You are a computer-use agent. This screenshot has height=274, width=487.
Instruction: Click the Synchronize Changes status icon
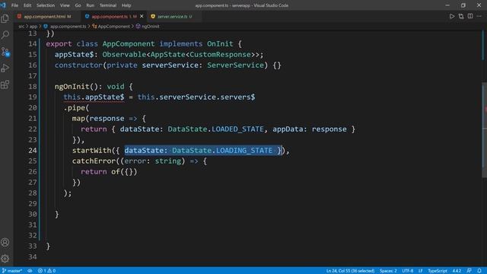pos(30,271)
